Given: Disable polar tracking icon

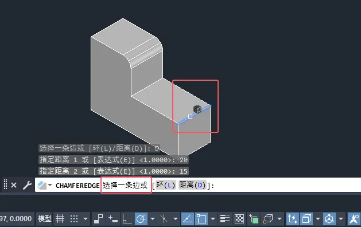Looking at the screenshot, I should [x=141, y=219].
